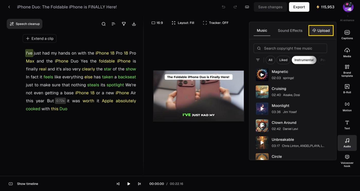Screen dimensions: 360x191
Task: Click the Jim Yosef artist name
Action: 289,112
